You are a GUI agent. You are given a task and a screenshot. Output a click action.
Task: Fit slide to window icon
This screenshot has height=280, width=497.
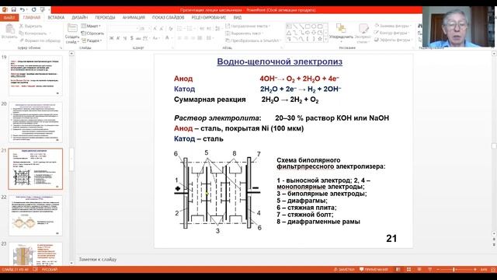[x=494, y=270]
